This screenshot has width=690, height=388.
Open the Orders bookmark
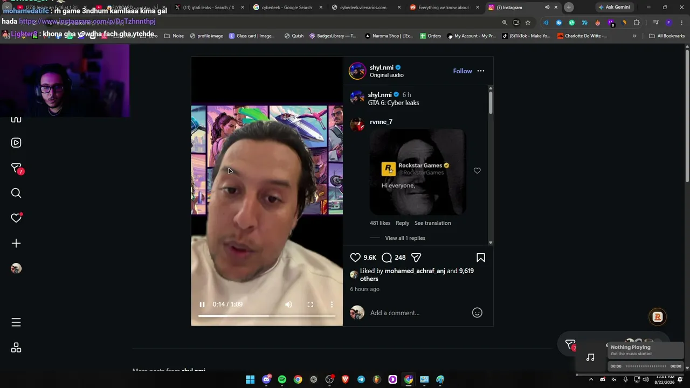[430, 36]
